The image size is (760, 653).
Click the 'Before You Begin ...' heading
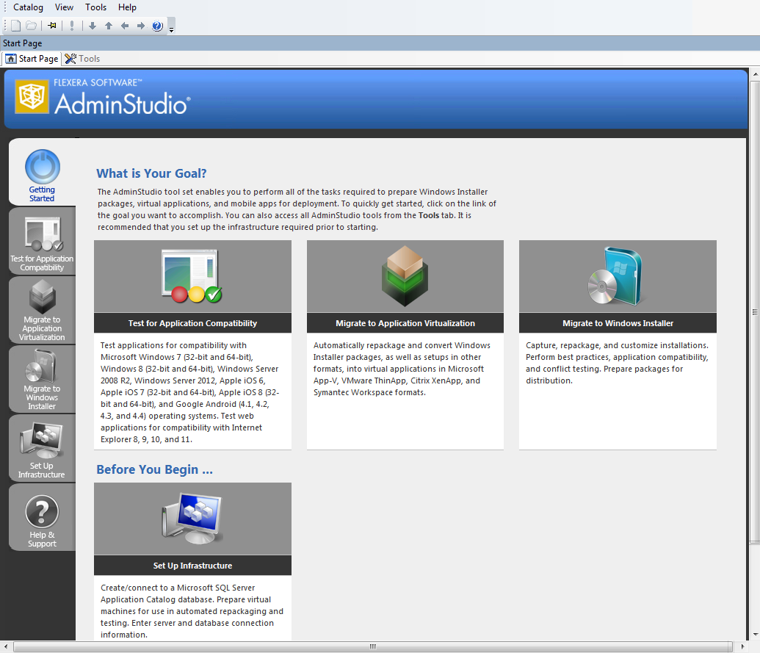tap(154, 469)
